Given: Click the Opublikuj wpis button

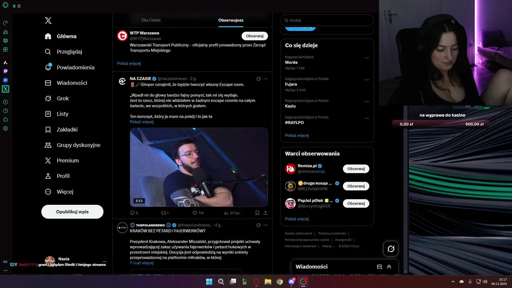Looking at the screenshot, I should (72, 212).
